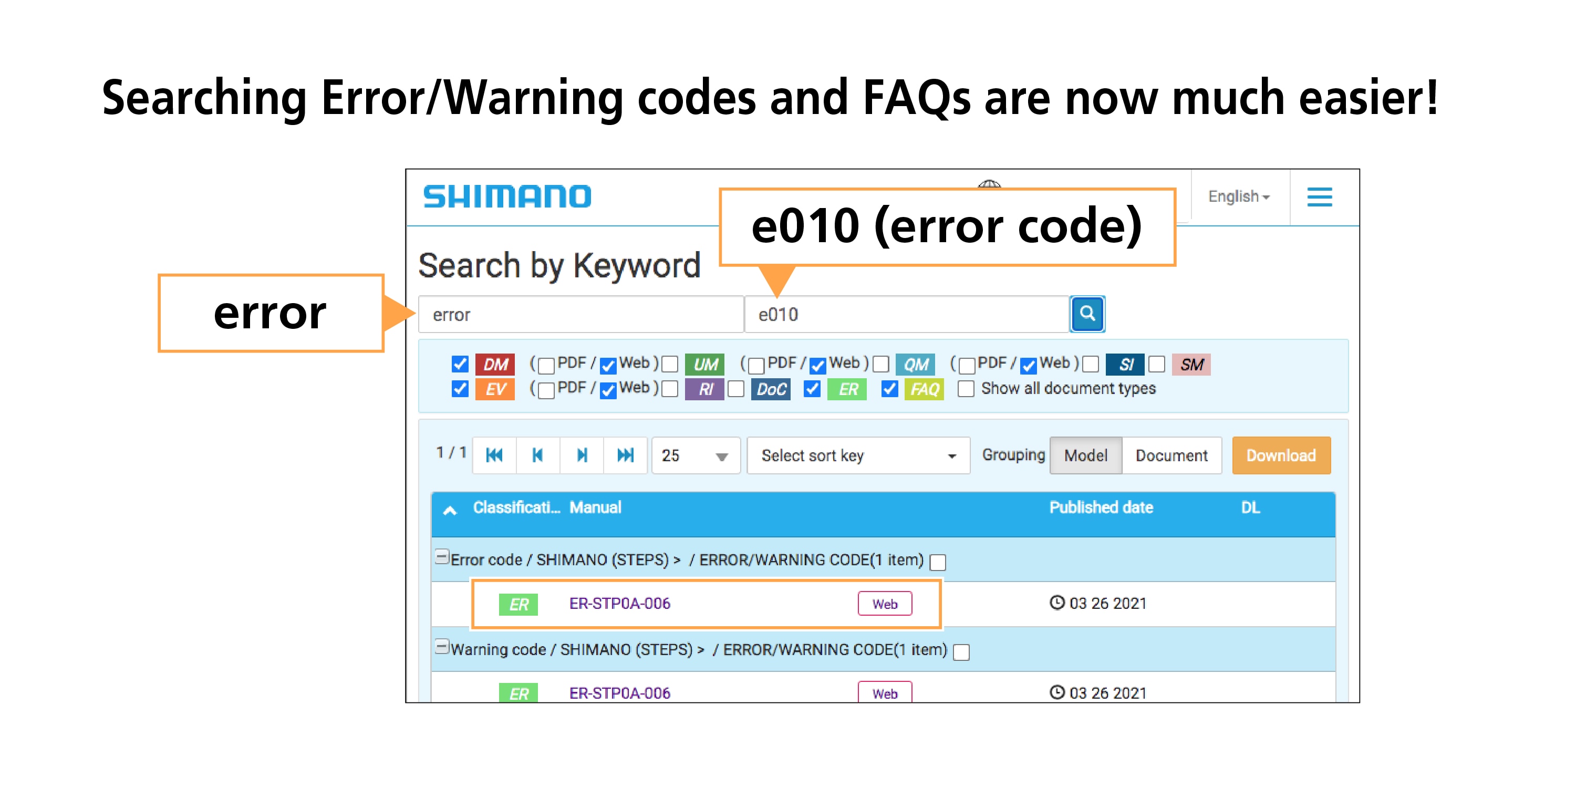Open the Select sort key dropdown
Image resolution: width=1576 pixels, height=788 pixels.
[x=858, y=455]
